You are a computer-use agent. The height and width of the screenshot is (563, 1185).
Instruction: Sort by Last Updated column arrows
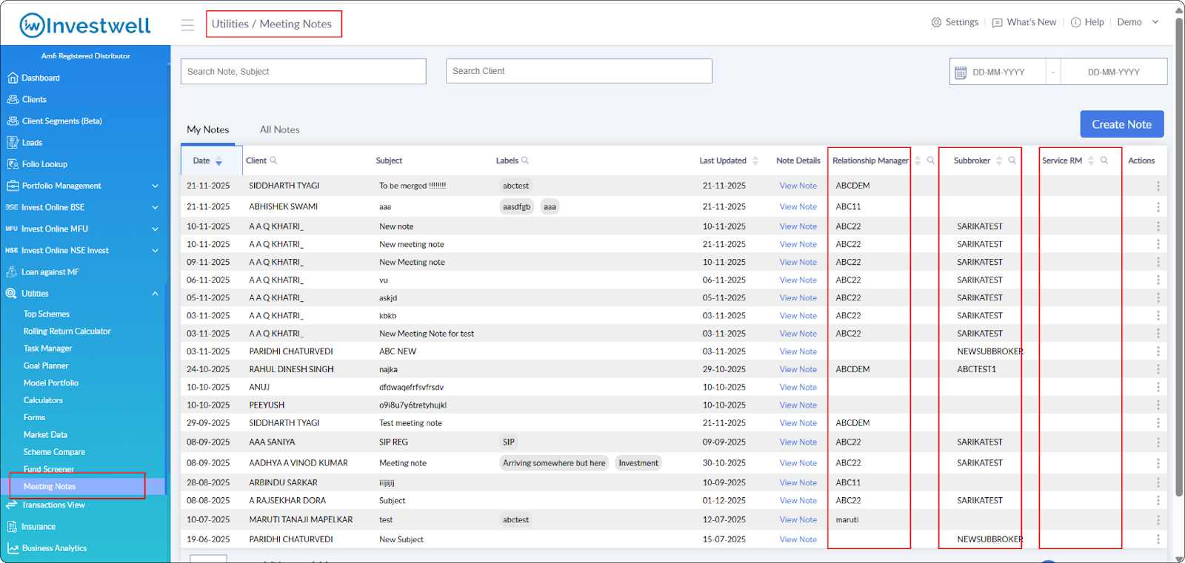coord(755,161)
